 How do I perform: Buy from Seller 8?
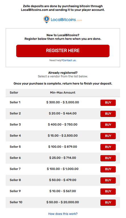108,180
